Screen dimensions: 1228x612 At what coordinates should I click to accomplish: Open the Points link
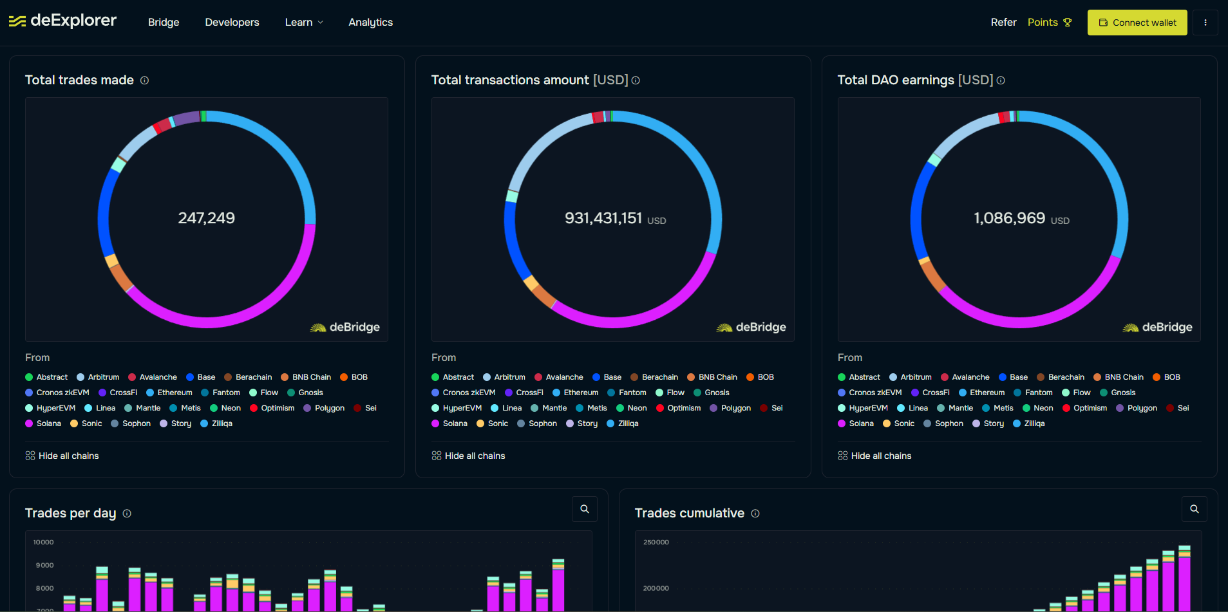pos(1049,23)
